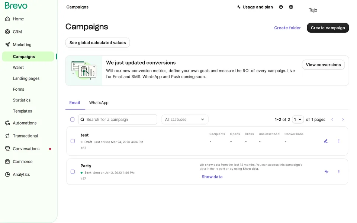Click the Clicks column header
The image size is (357, 223).
pos(249,134)
